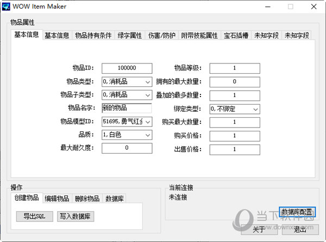Screen dimensions: 326x242
Task: Expand the 物品类型 dropdown
Action: click(127, 82)
